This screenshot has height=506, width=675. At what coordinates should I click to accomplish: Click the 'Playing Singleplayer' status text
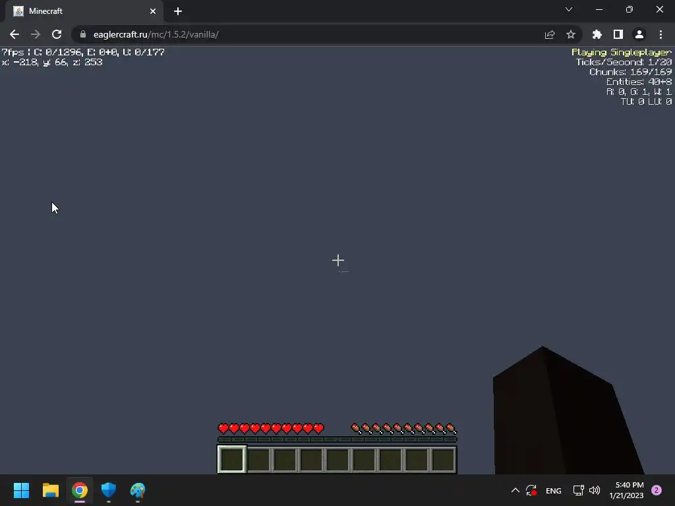[x=621, y=52]
